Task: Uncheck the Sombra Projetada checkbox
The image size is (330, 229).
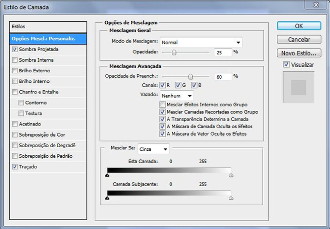Action: coord(15,49)
